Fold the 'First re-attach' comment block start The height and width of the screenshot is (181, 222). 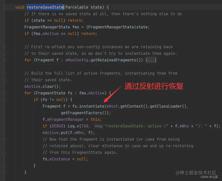[4, 47]
